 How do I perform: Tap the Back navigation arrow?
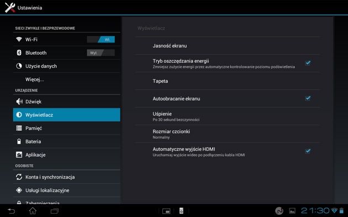pyautogui.click(x=11, y=211)
